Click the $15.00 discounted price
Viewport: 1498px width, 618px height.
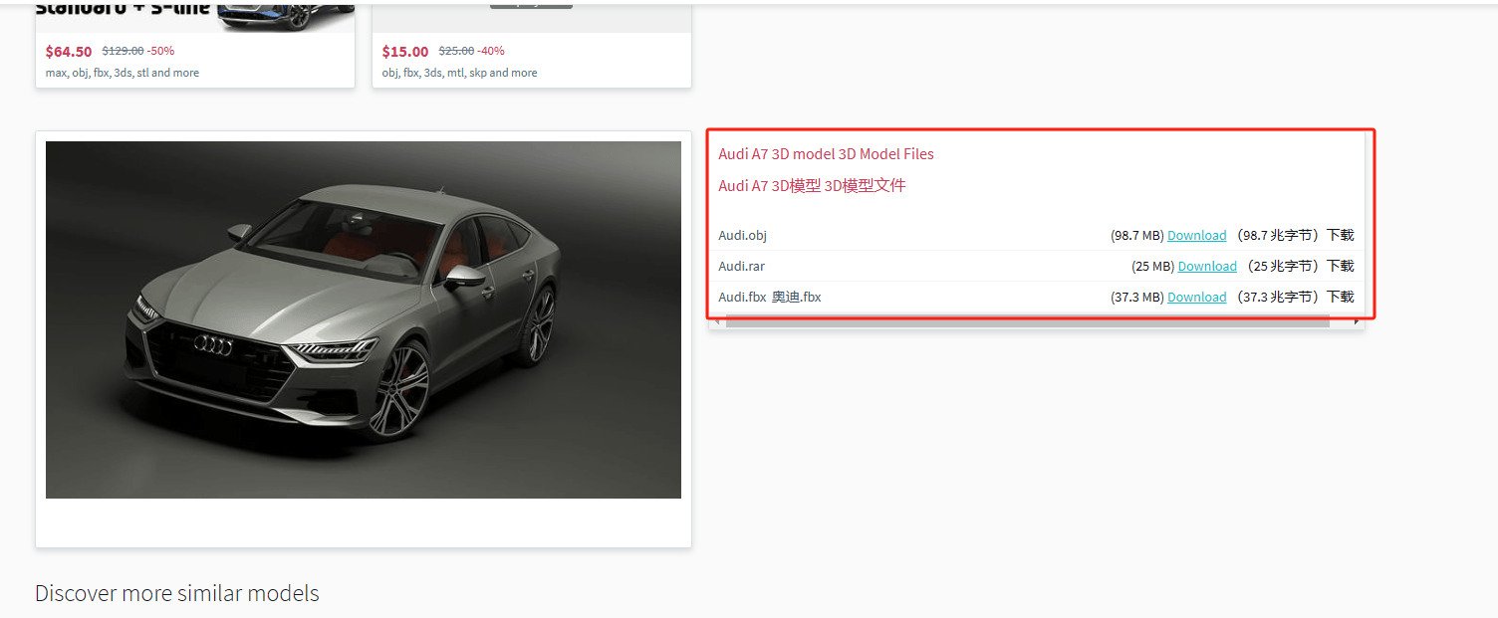coord(402,50)
